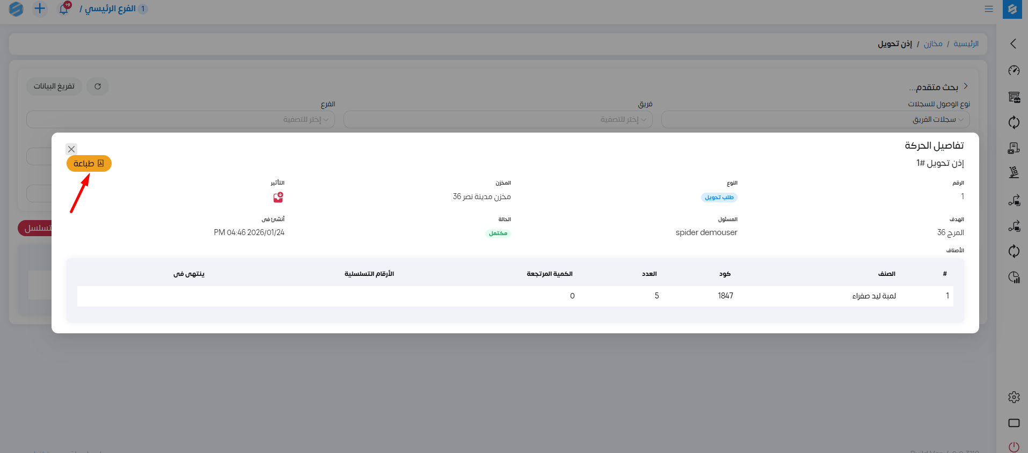Collapse the sidebar with the back chevron
Screen dimensions: 1028x453
tap(1013, 43)
